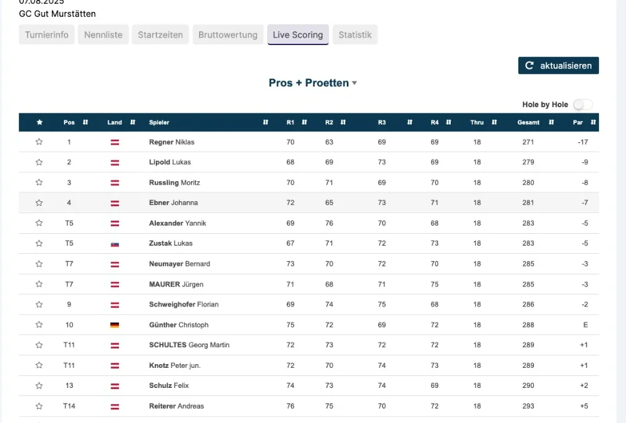Screen dimensions: 626x423
Task: Sort table by Pos column arrows
Action: coord(85,122)
